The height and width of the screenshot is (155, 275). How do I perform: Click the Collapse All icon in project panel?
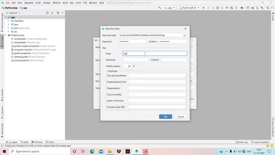52,13
